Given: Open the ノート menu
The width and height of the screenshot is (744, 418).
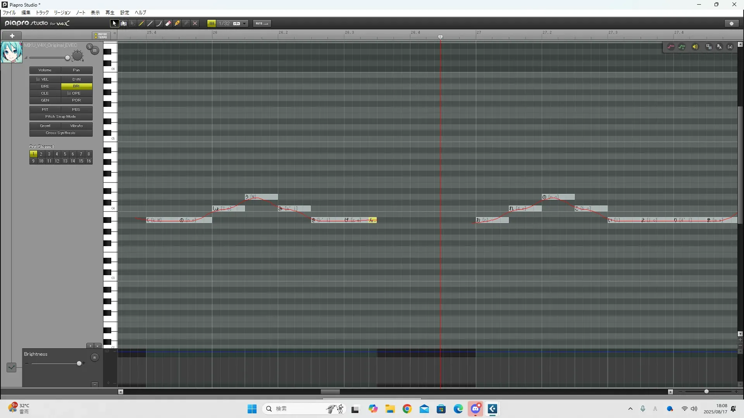Looking at the screenshot, I should pyautogui.click(x=81, y=13).
